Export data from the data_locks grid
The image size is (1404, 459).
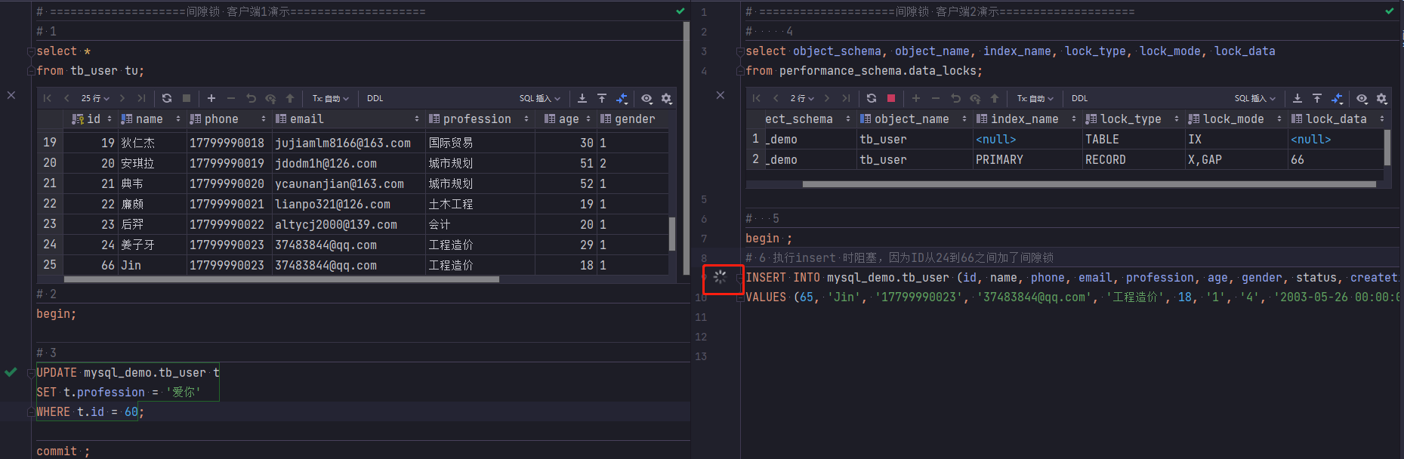pyautogui.click(x=1298, y=98)
